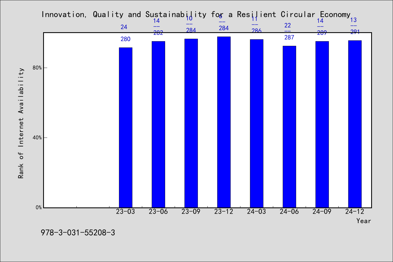Click the '13' label above the 24-12 bar
The image size is (393, 262).
353,20
